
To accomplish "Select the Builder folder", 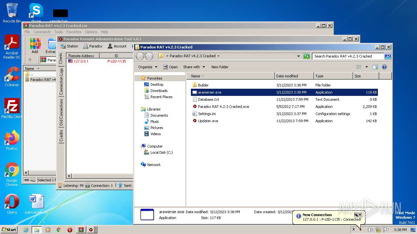I will point(284,85).
